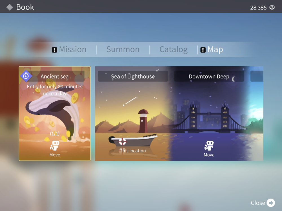Click the Move label under Ancient sea
Image resolution: width=282 pixels, height=211 pixels.
55,155
